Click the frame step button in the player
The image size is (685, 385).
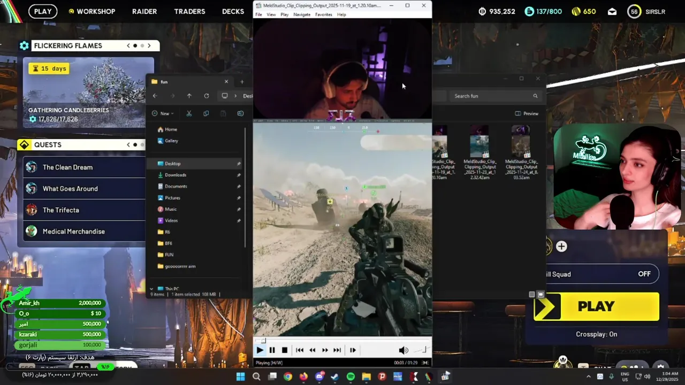(x=353, y=350)
